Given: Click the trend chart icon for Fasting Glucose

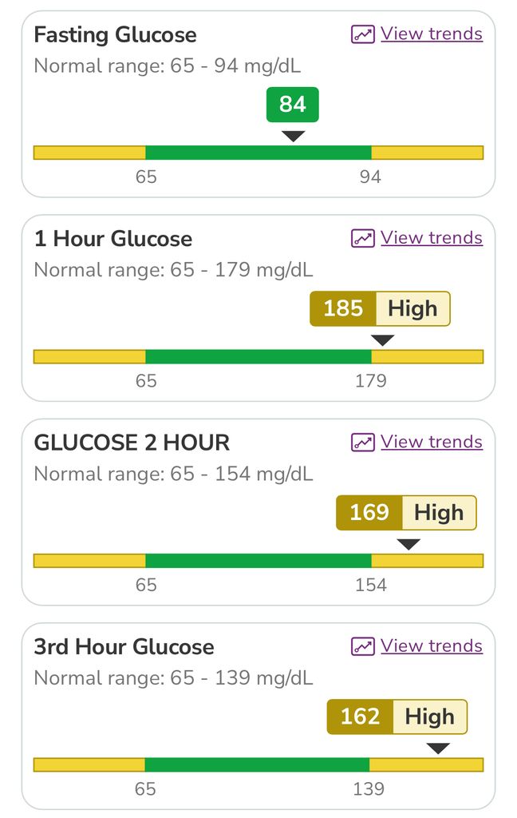Looking at the screenshot, I should [x=363, y=34].
